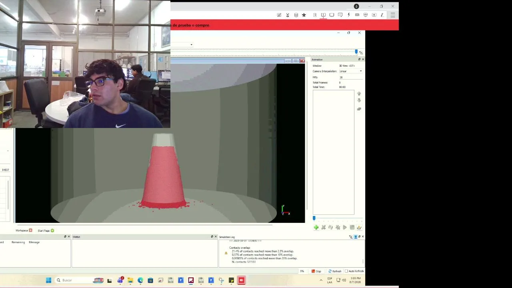Click the document arrow icon in toolbar
This screenshot has width=512, height=288.
tap(315, 15)
